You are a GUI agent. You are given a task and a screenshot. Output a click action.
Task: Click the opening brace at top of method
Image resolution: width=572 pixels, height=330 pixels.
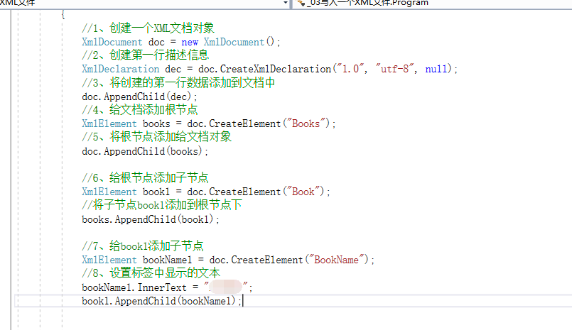point(63,15)
